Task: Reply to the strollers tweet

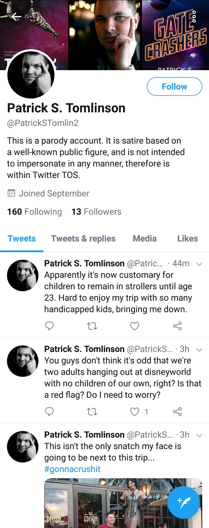Action: point(49,326)
